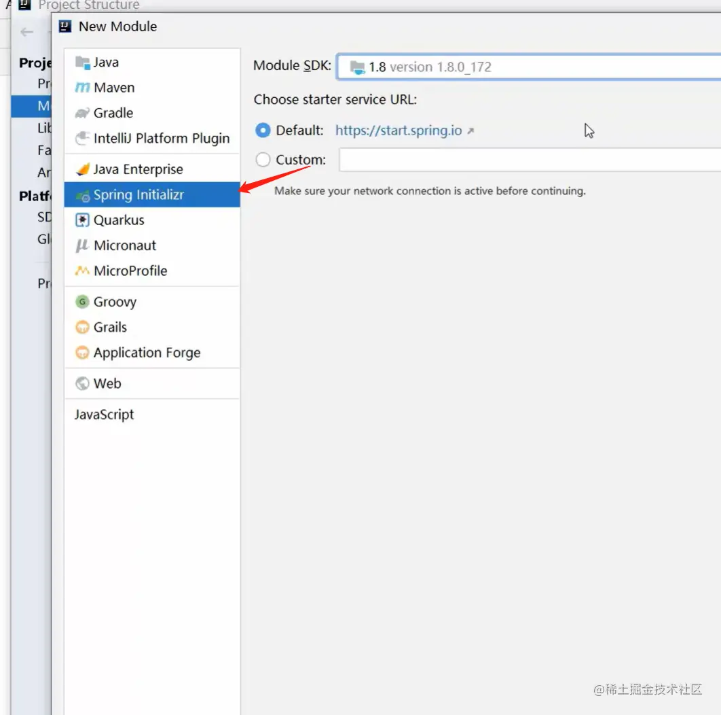Click the Maven 'm' icon
The image size is (721, 715).
82,88
